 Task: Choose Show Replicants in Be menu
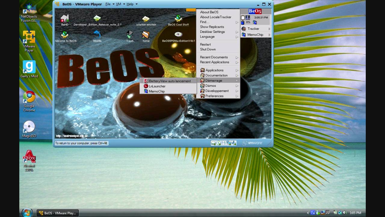tap(218, 27)
